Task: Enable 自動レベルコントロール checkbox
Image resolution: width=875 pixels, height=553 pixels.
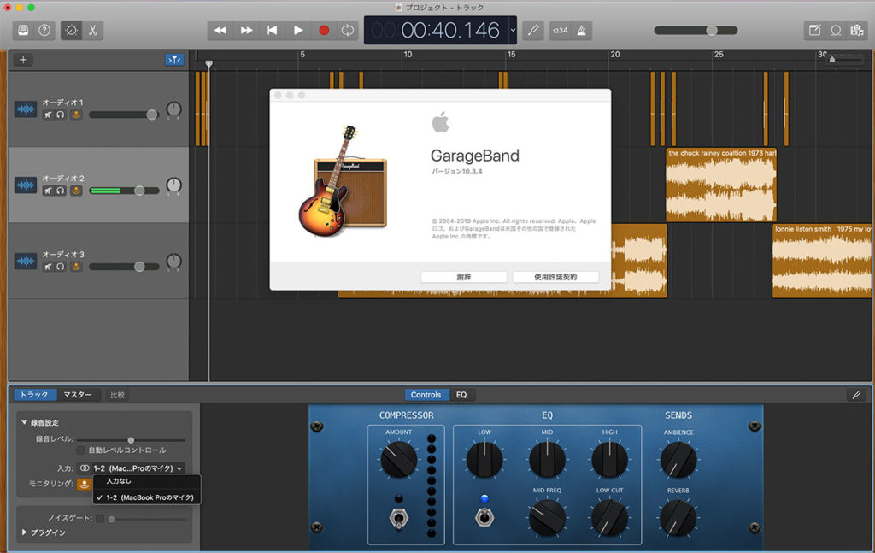Action: coord(81,450)
